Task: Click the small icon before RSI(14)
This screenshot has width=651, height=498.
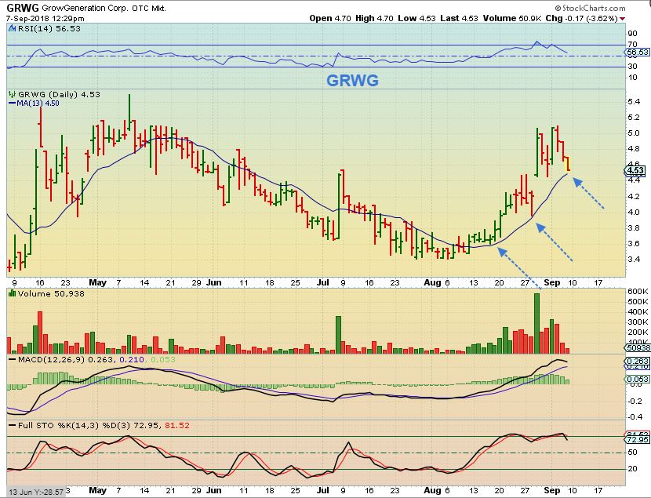Action: [x=12, y=28]
